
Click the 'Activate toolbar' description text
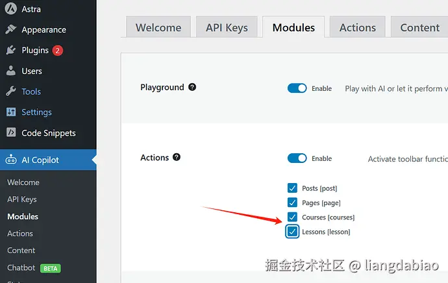(x=408, y=159)
